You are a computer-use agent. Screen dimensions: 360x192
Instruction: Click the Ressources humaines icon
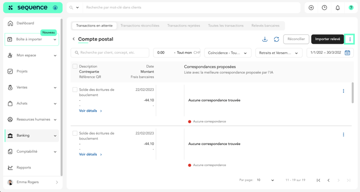(x=10, y=119)
